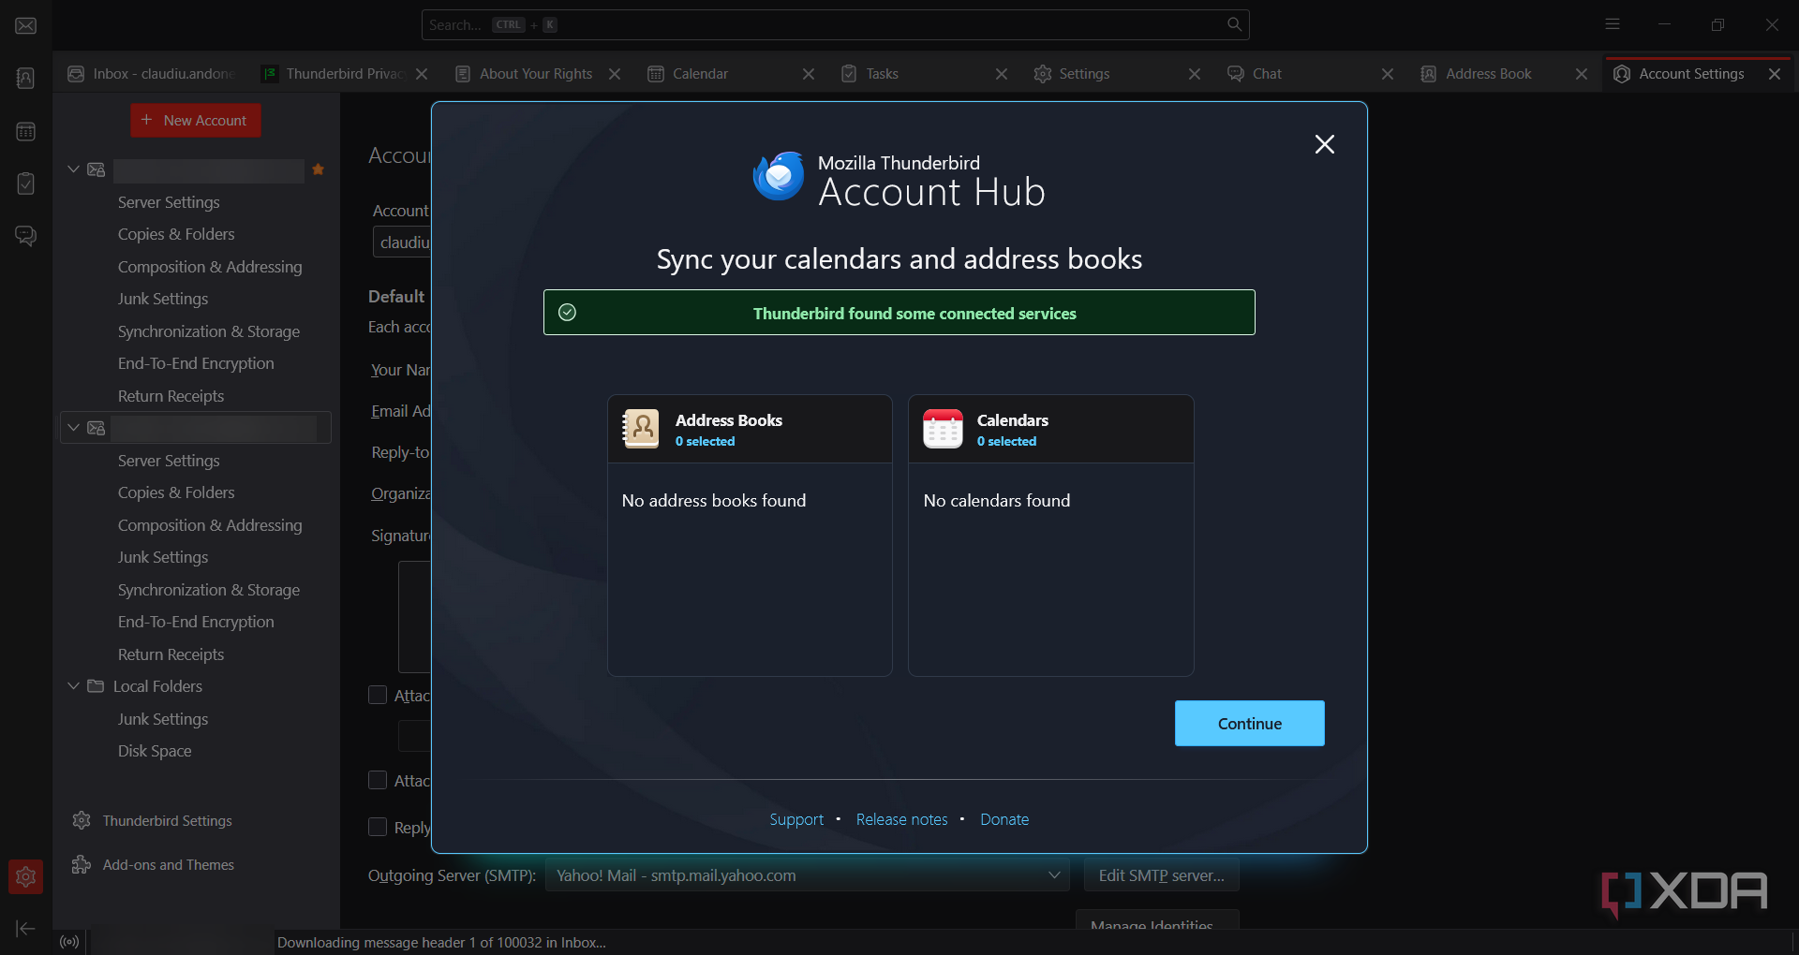Click the Continue button
Image resolution: width=1799 pixels, height=955 pixels.
[1249, 724]
